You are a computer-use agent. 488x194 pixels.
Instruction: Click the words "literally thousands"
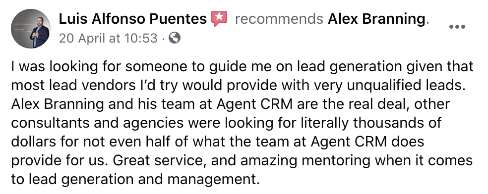pos(355,123)
